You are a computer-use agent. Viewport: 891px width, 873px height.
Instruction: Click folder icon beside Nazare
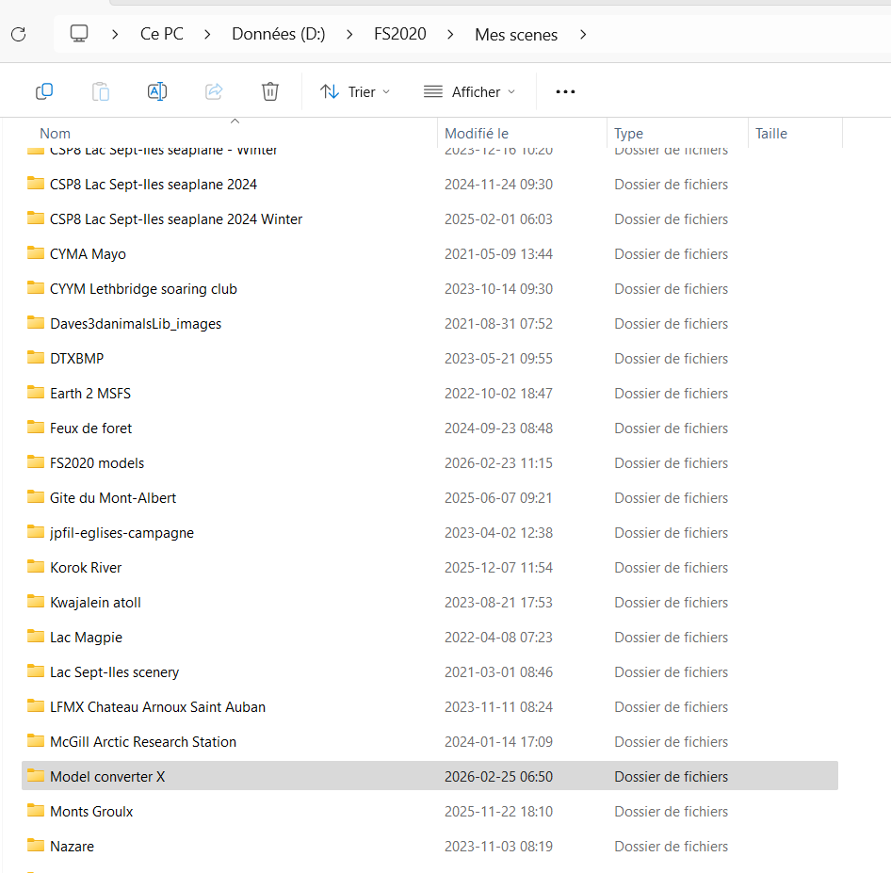click(36, 845)
